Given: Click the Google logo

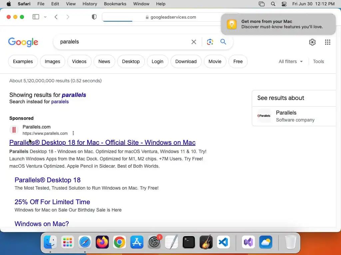Looking at the screenshot, I should tap(23, 42).
